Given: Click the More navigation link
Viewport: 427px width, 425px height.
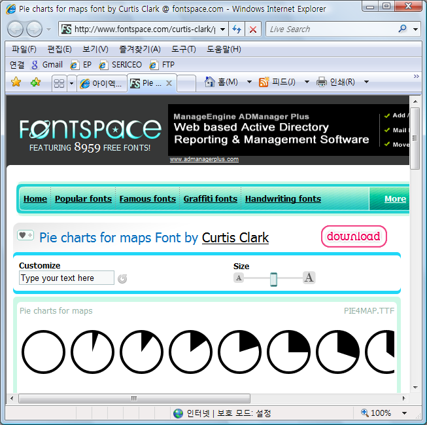Looking at the screenshot, I should click(x=395, y=199).
